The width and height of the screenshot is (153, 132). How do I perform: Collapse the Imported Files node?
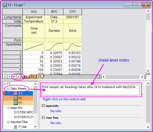pos(8,122)
